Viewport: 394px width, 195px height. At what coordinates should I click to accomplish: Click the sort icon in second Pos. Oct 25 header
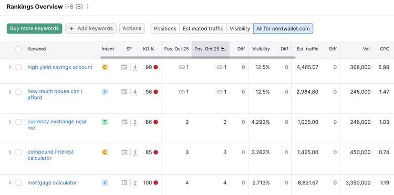[224, 49]
